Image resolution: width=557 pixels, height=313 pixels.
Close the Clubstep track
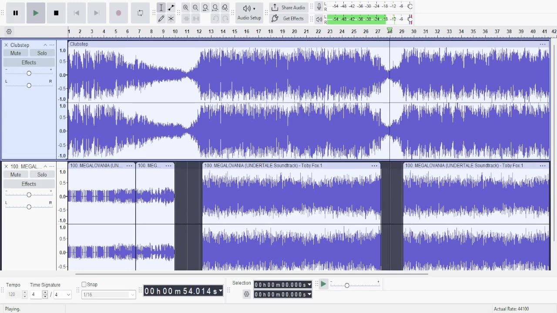[x=6, y=45]
